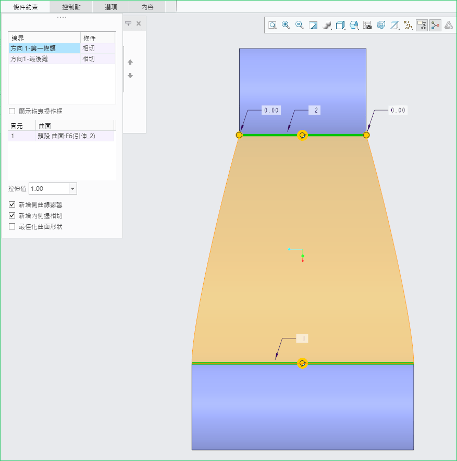Viewport: 457px width, 461px height.
Task: Click the move up arrow button
Action: tap(130, 63)
